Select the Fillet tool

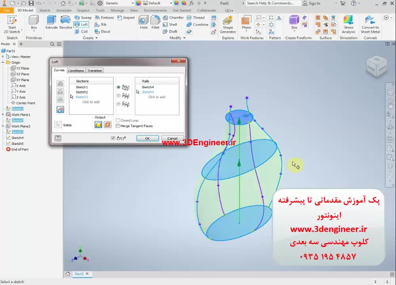(155, 22)
